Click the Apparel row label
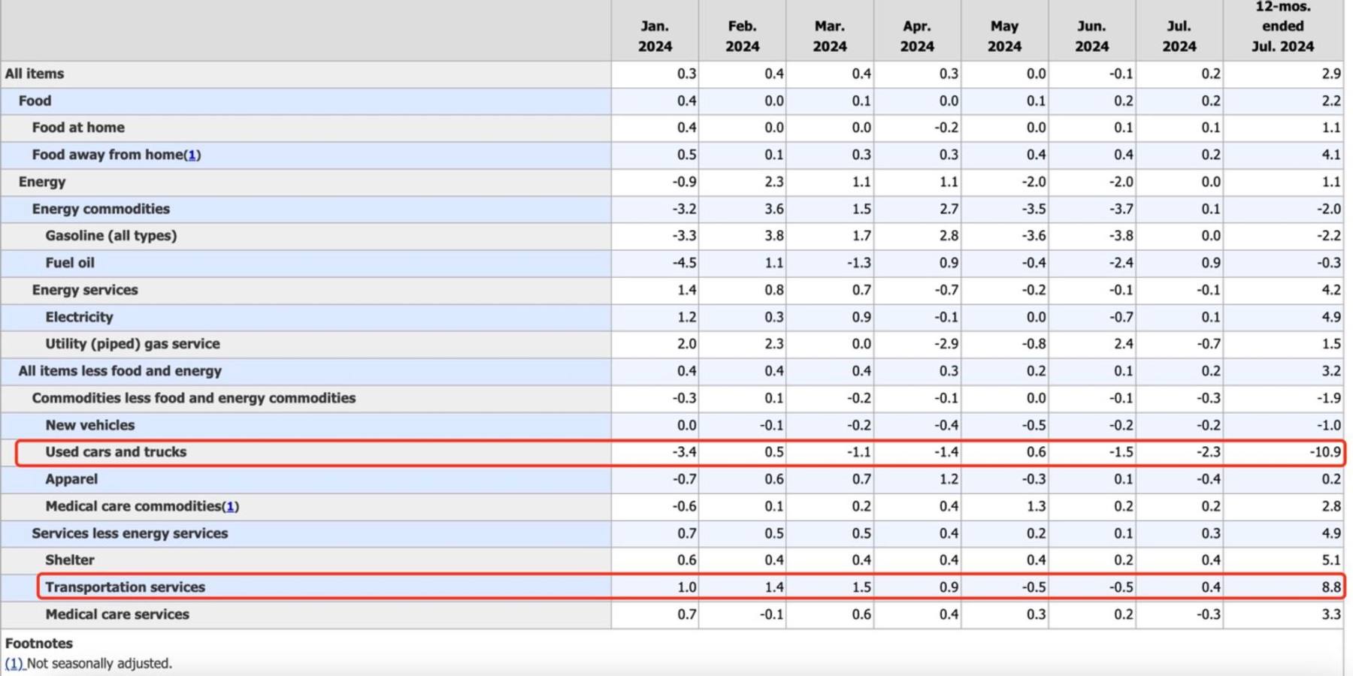The height and width of the screenshot is (676, 1353). coord(71,479)
